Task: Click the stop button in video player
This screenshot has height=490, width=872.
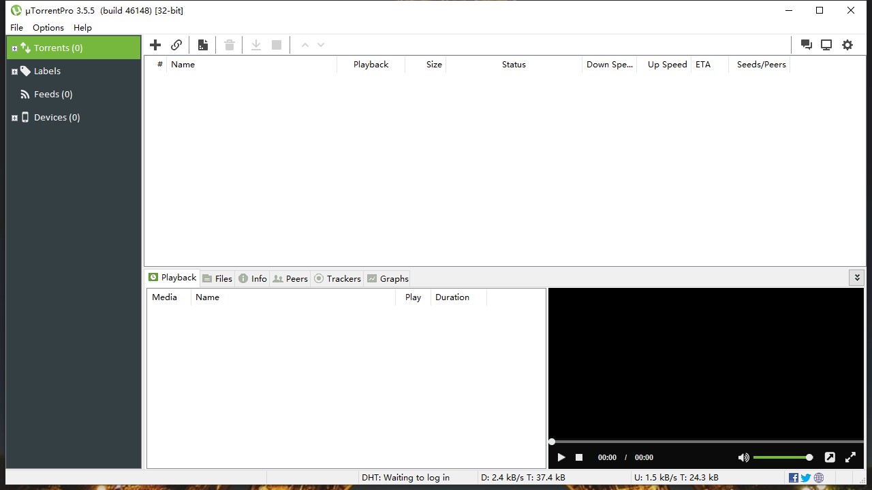Action: point(579,457)
